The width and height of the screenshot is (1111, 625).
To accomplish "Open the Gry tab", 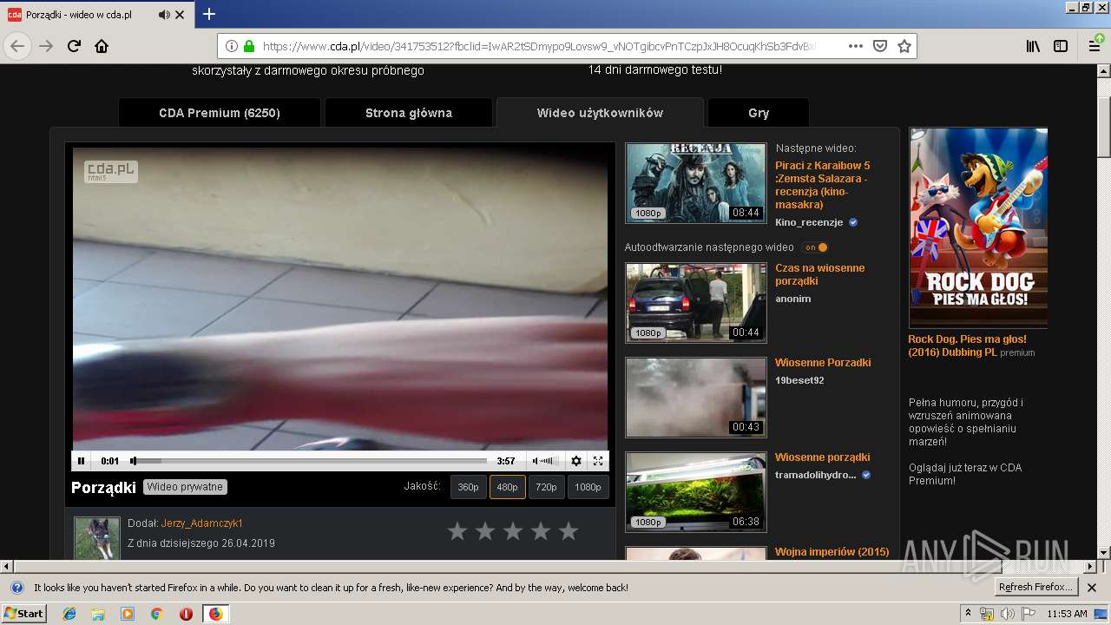I will click(759, 113).
